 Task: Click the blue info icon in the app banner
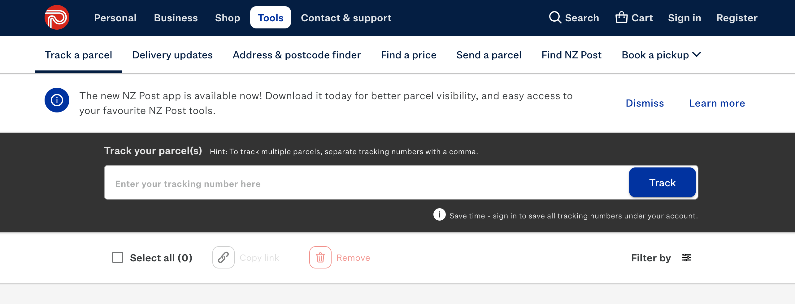(57, 100)
